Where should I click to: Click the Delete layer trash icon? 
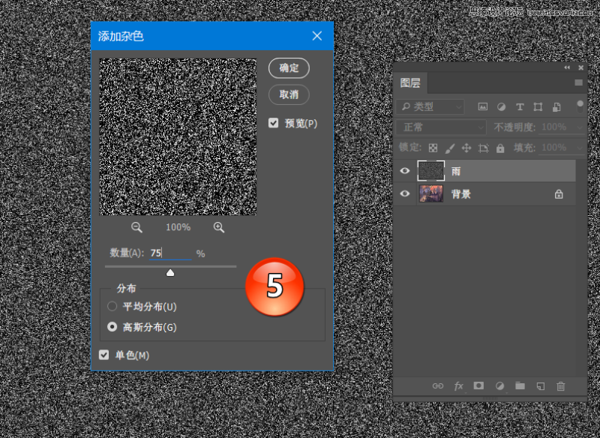[561, 386]
